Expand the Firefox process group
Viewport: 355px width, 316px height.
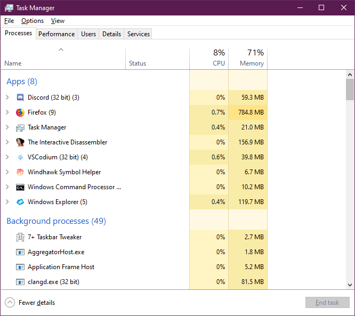point(7,112)
